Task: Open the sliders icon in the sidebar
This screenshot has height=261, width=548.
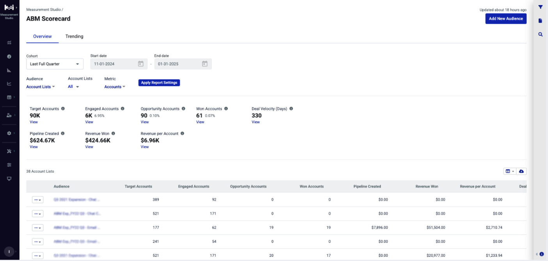Action: point(9,165)
